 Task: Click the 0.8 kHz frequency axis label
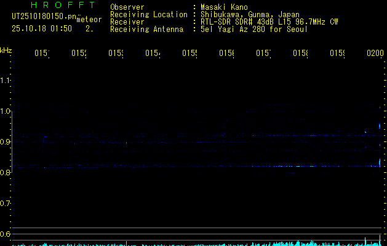click(6, 173)
